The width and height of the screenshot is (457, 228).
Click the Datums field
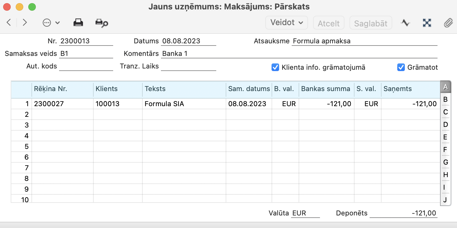189,41
